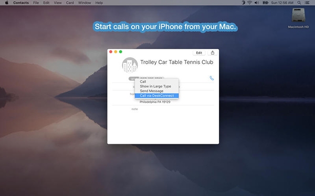Open the Edit menu in menu bar
This screenshot has width=315, height=196.
tap(46, 3)
